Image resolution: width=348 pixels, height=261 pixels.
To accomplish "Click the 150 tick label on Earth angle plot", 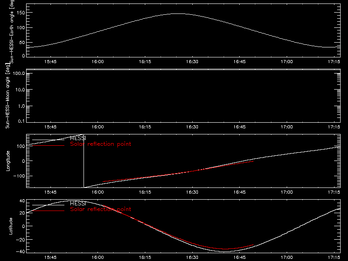I will [x=21, y=13].
